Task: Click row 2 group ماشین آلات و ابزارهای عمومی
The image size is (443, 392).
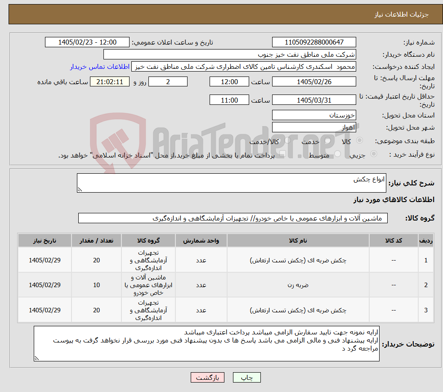Action: pos(148,285)
